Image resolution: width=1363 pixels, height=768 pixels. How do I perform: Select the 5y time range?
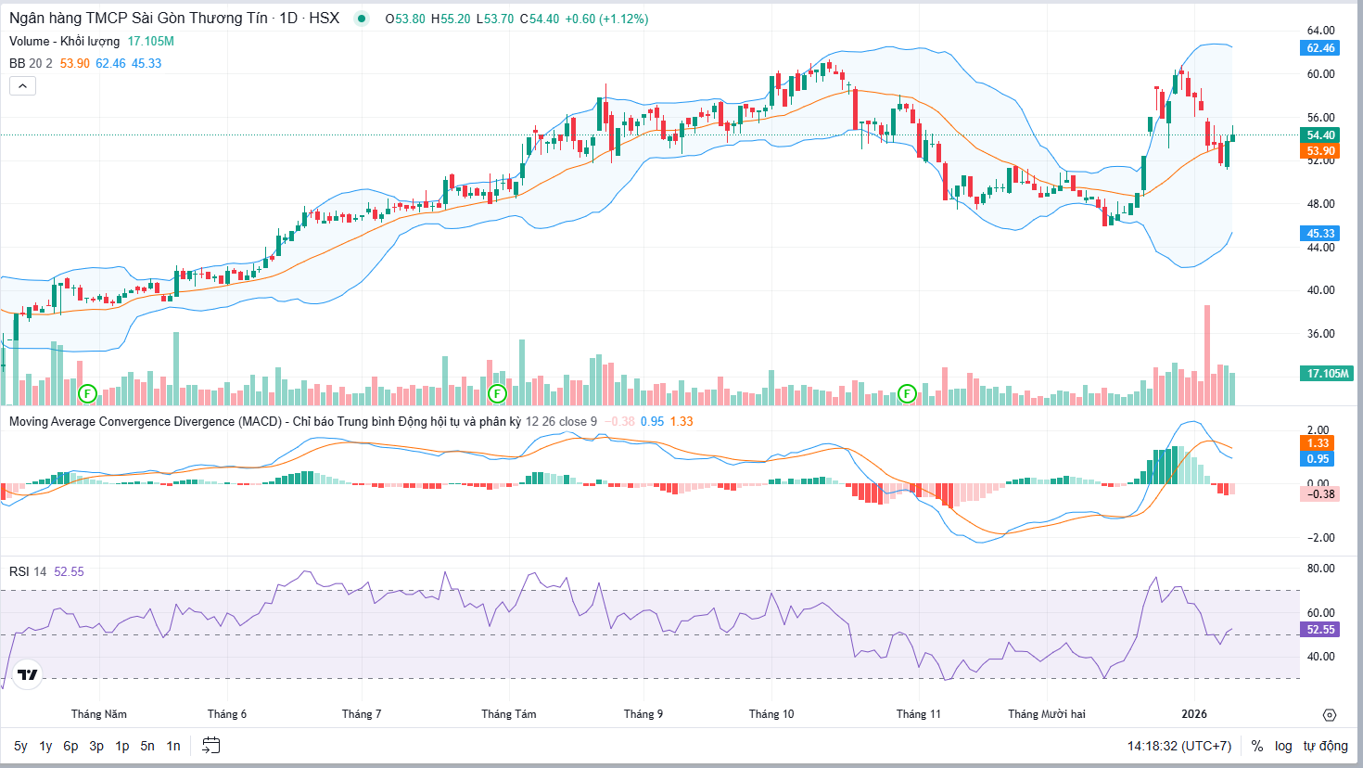20,746
